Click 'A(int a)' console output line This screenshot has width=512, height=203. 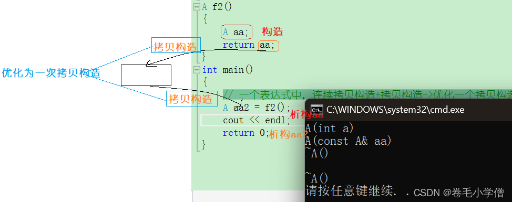(330, 128)
